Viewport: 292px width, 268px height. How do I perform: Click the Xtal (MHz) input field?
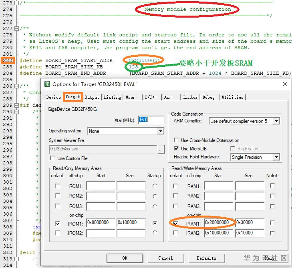coord(151,120)
